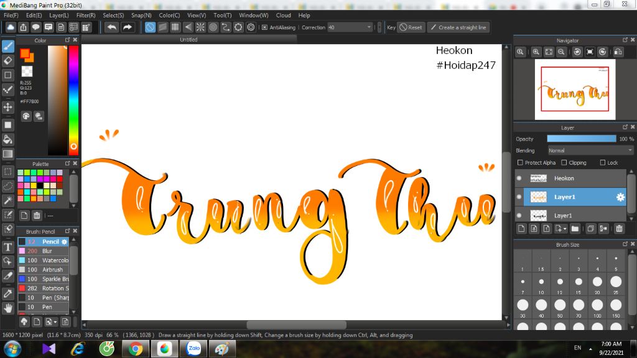Click the Undo arrow
This screenshot has width=637, height=358.
coord(112,27)
